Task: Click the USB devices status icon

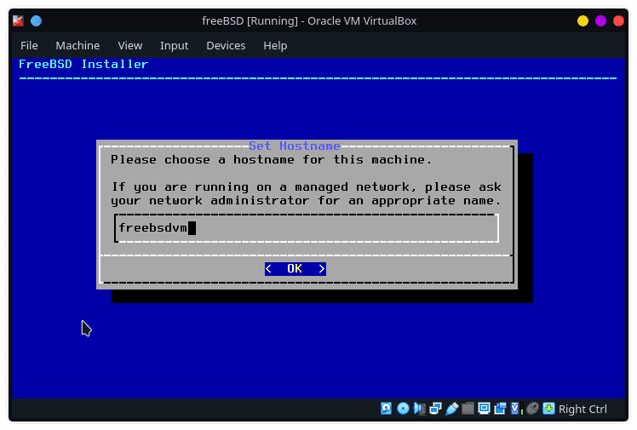Action: (x=451, y=409)
